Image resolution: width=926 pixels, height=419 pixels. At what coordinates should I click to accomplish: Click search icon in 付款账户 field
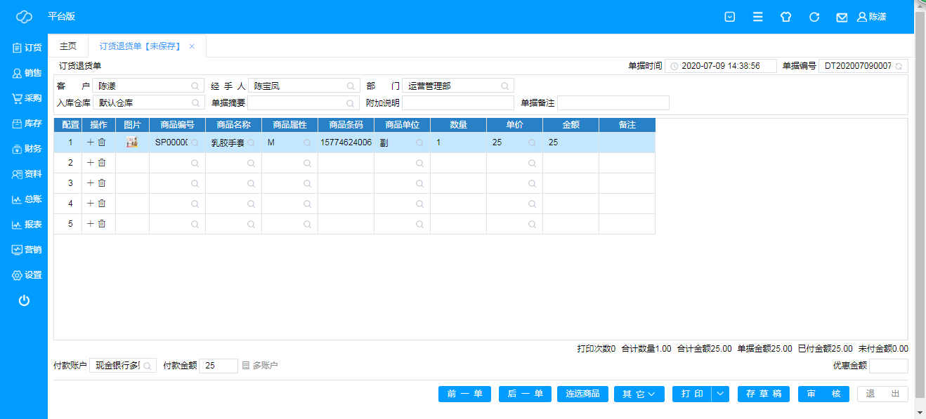point(148,366)
